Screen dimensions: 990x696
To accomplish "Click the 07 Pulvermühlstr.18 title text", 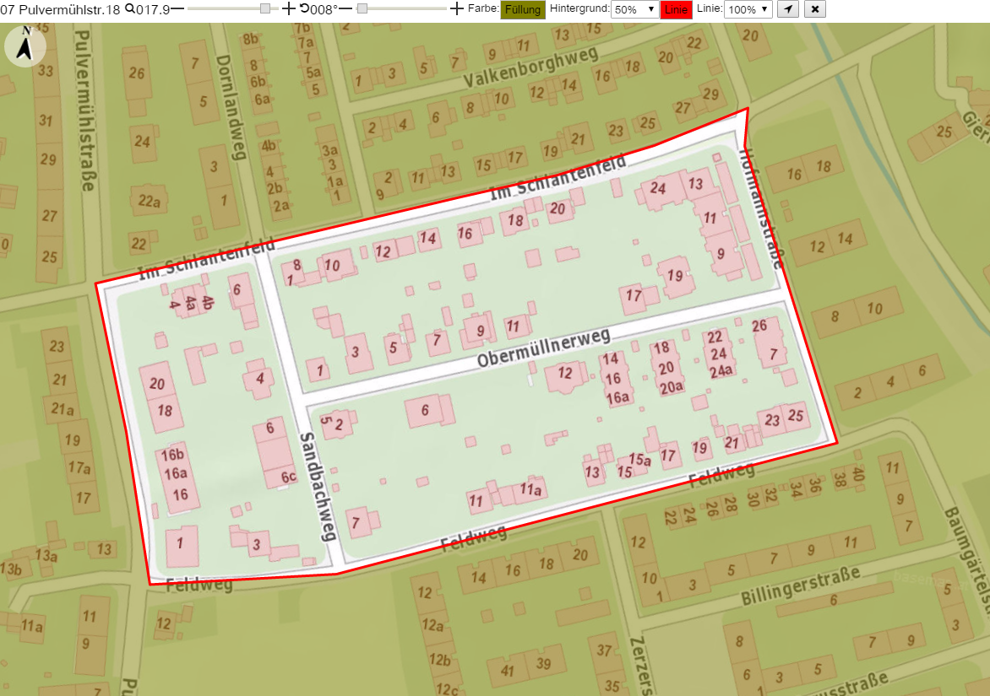I will [60, 9].
